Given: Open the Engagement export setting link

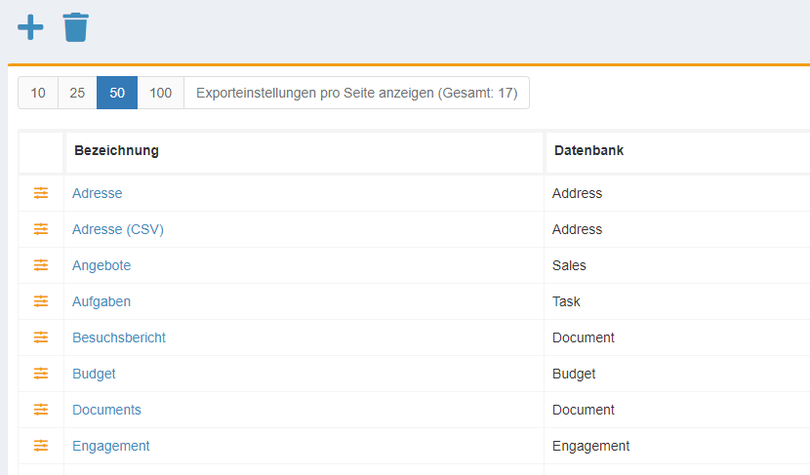Looking at the screenshot, I should pyautogui.click(x=111, y=446).
